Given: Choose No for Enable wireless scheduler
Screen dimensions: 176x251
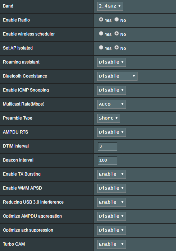Looking at the screenshot, I should 117,33.
